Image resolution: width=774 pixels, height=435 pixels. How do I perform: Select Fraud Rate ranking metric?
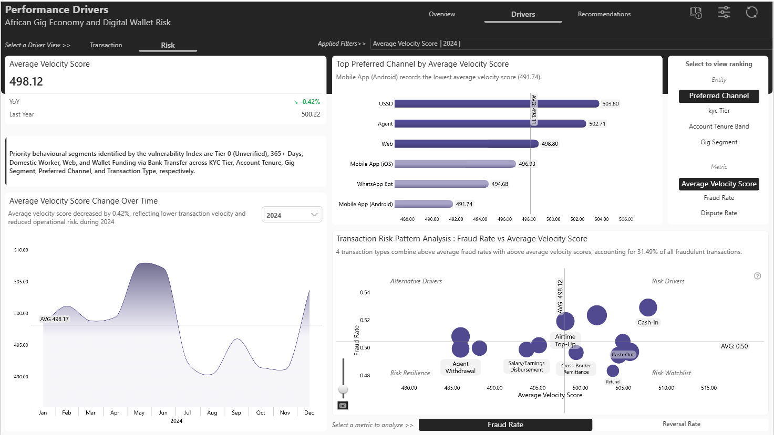(x=719, y=198)
